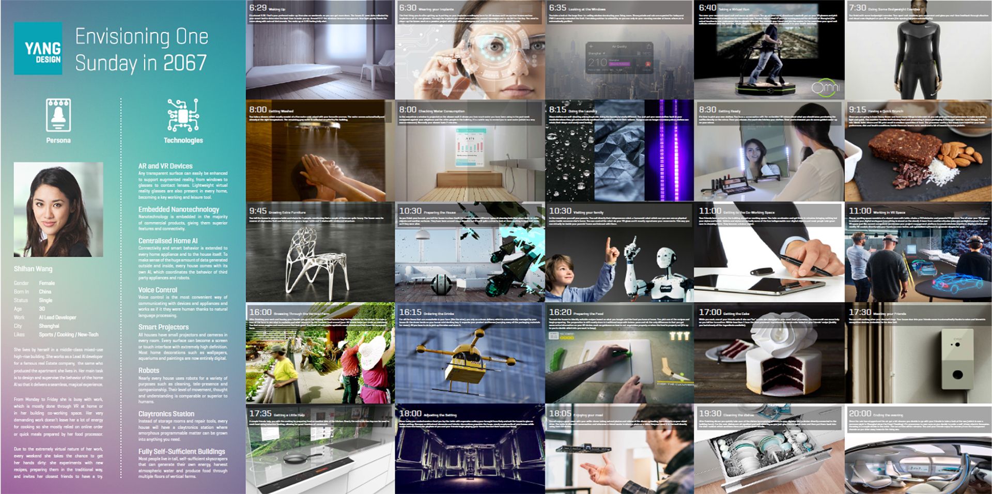Open Shihan Wang's portrait photo
The image size is (992, 494).
[58, 209]
